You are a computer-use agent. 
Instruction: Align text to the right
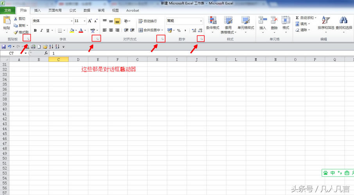click(117, 30)
